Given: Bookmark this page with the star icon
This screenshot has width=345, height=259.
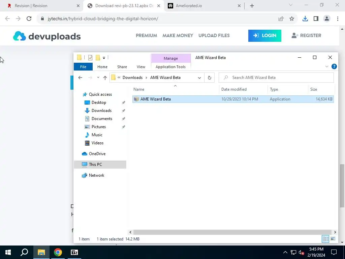Looking at the screenshot, I should pyautogui.click(x=292, y=19).
